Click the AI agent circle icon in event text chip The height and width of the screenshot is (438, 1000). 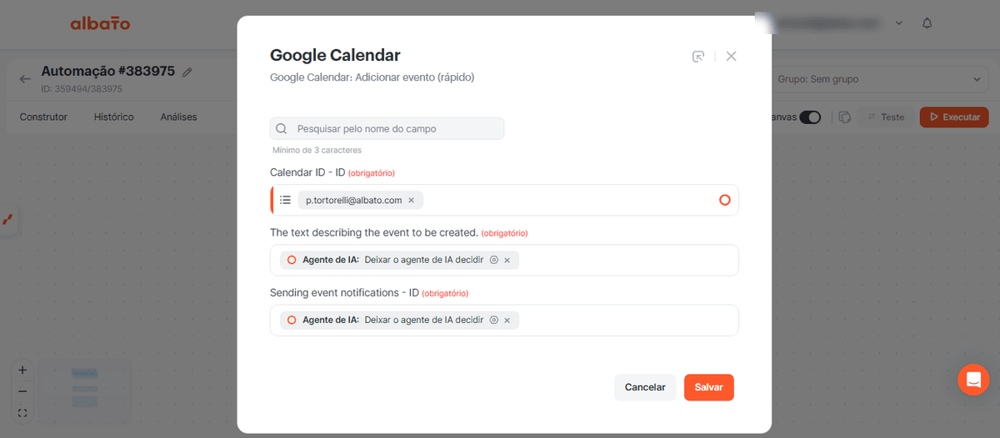coord(292,261)
